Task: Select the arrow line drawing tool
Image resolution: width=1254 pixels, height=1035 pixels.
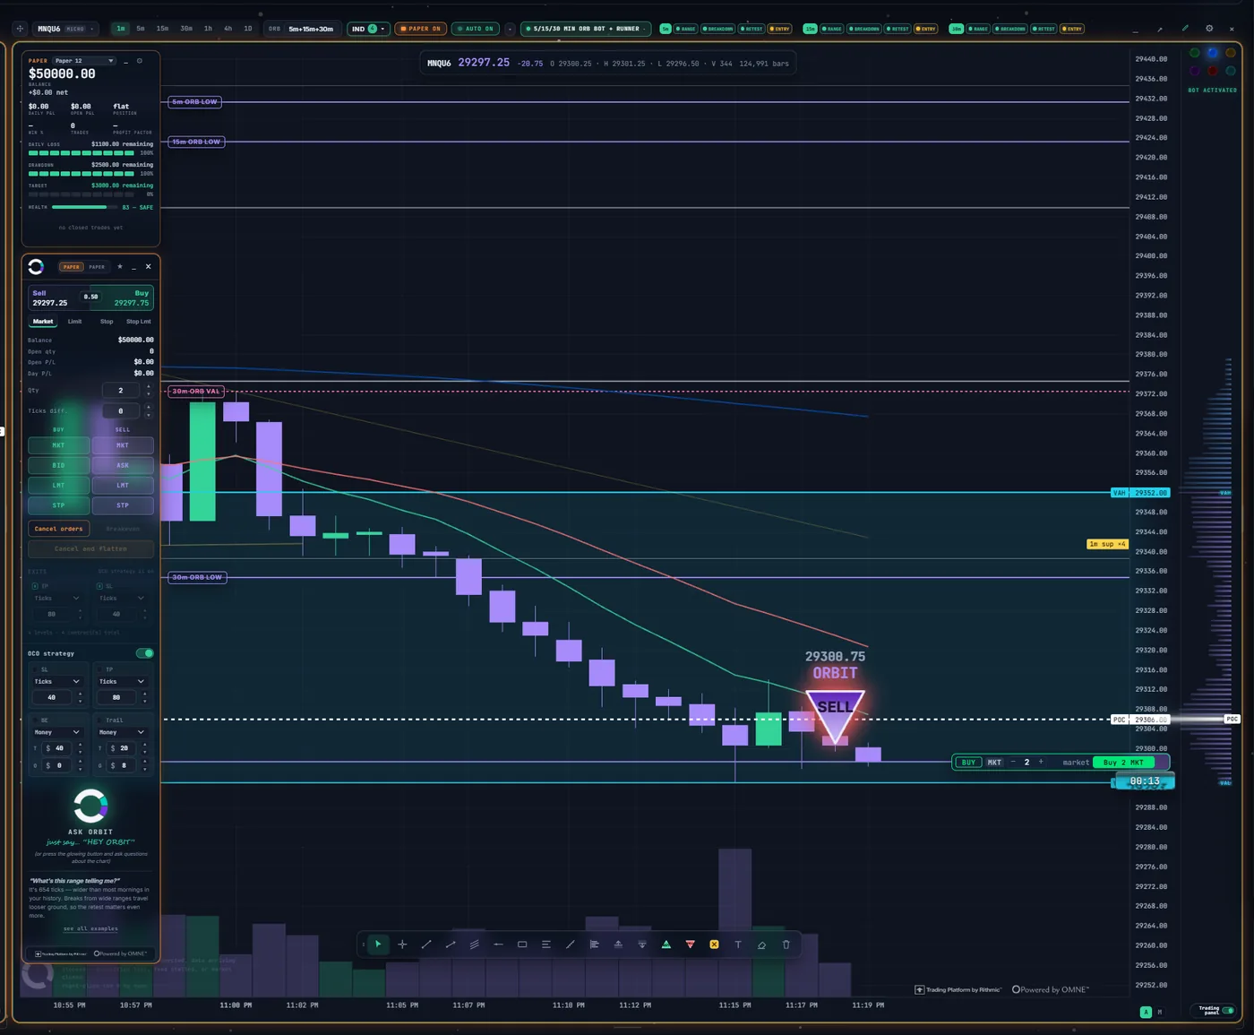Action: [x=451, y=944]
